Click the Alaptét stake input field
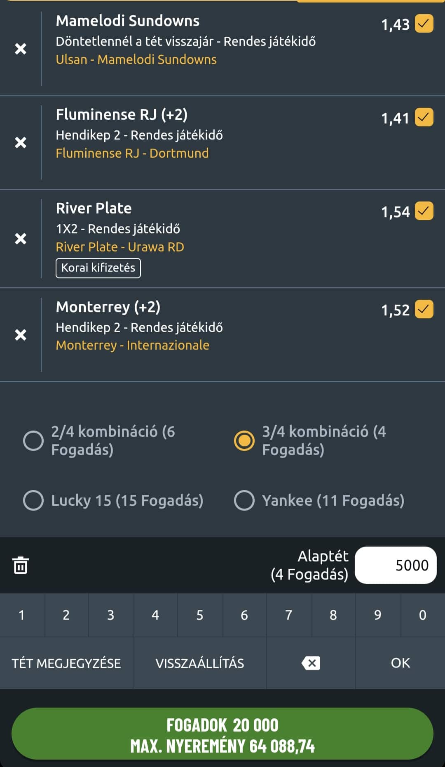 (x=396, y=565)
